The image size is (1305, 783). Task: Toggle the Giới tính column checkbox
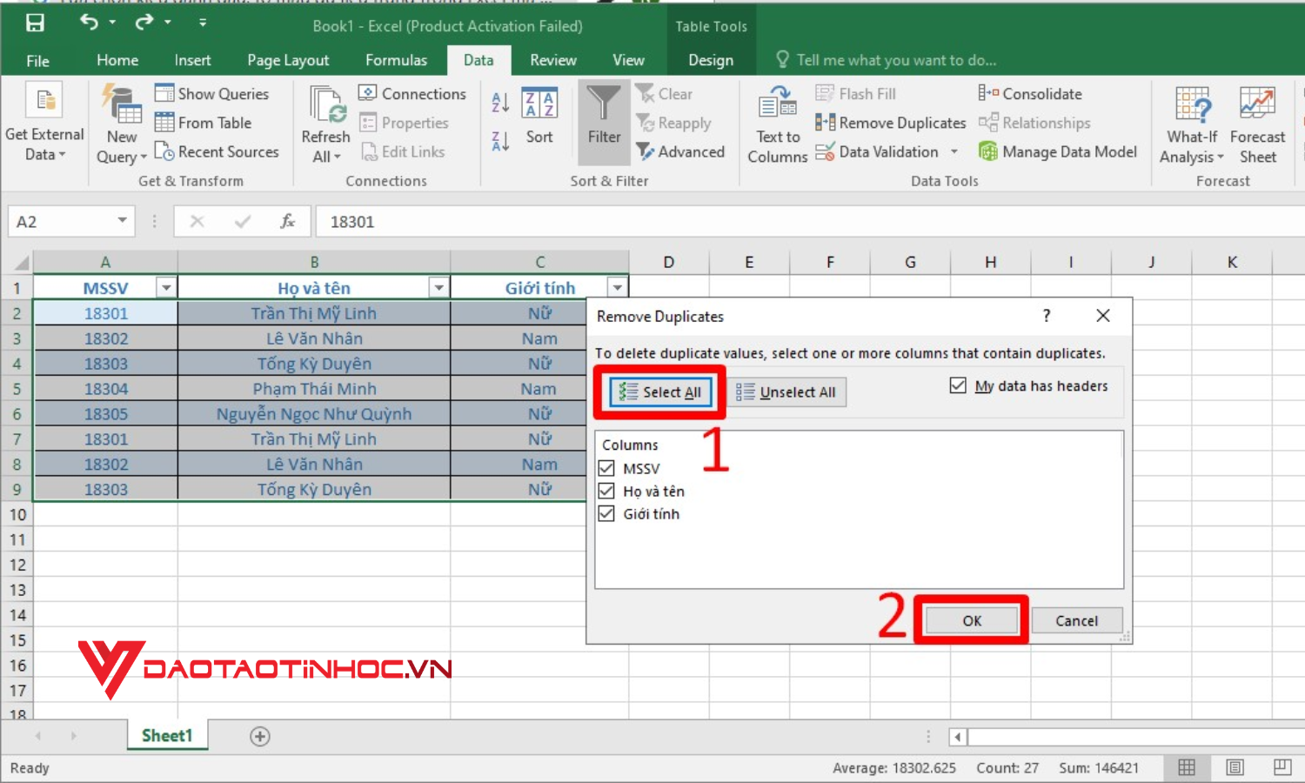coord(607,513)
